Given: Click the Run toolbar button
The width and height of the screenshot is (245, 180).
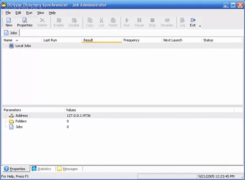Looking at the screenshot, I should (127, 22).
